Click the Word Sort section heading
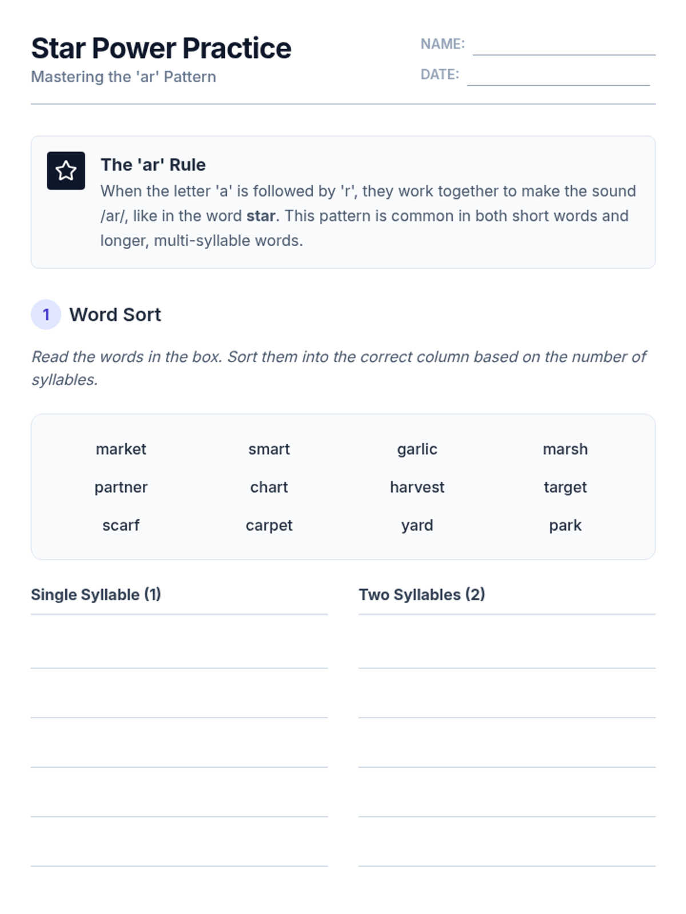Viewport: 686px width, 914px height. 115,314
